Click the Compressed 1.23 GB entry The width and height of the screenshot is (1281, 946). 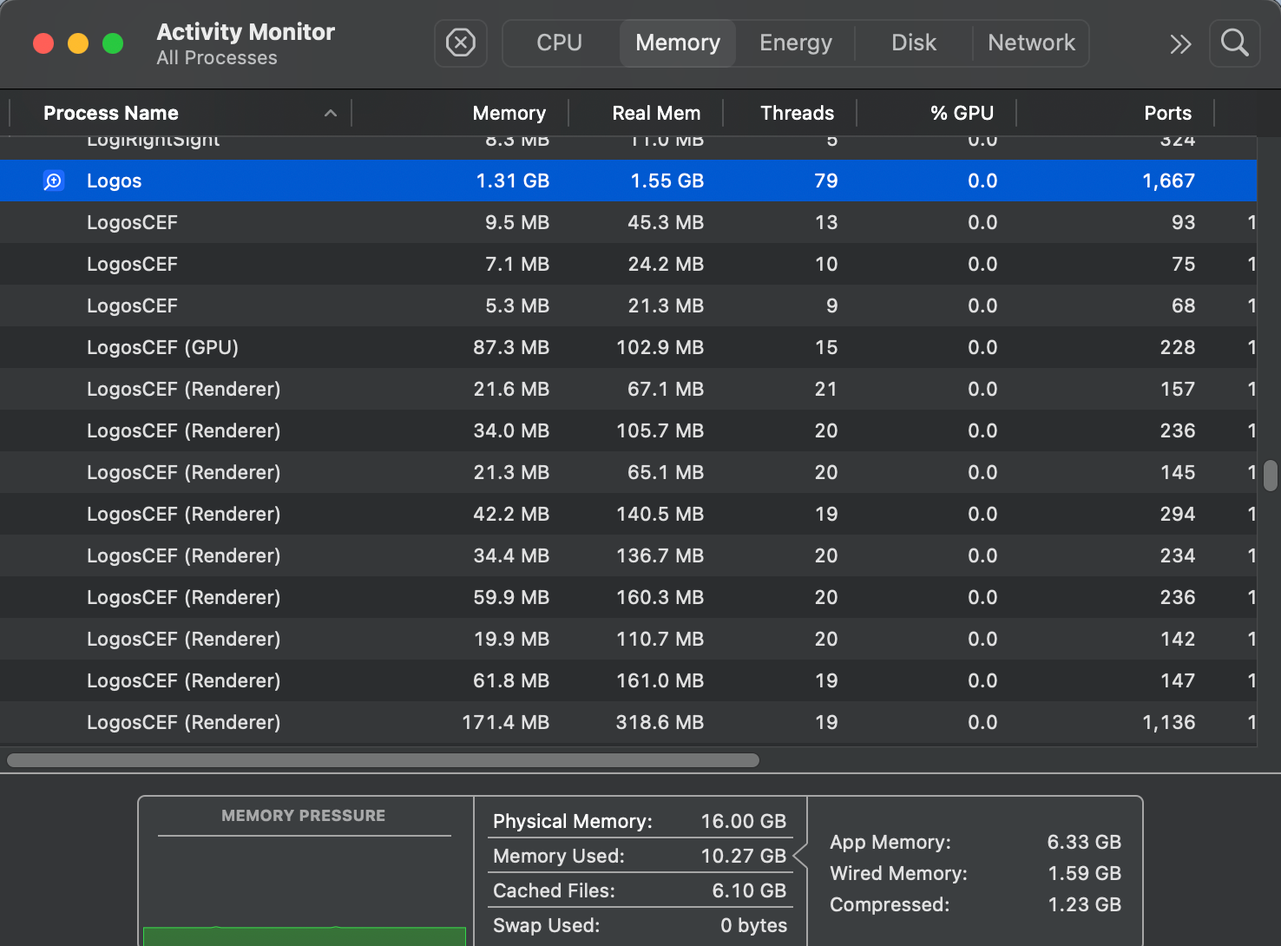(976, 904)
